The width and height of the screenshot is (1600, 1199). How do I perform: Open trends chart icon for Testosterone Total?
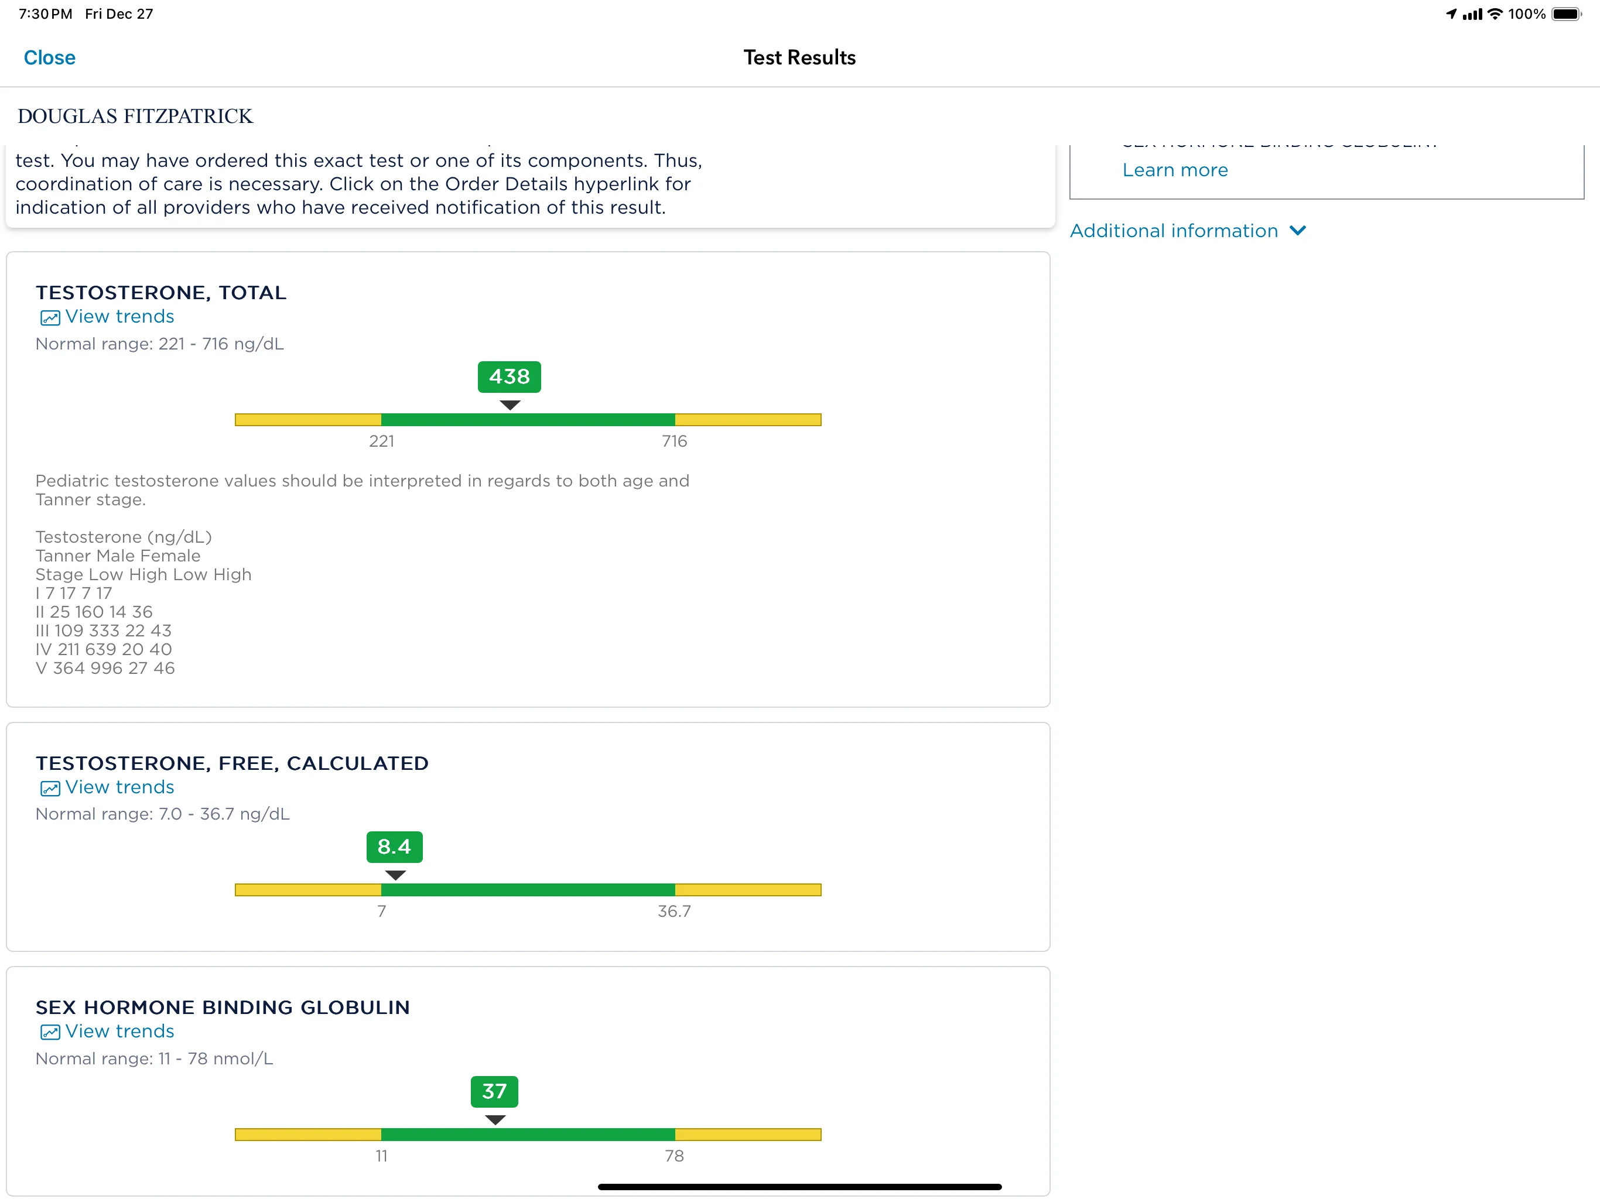(50, 317)
